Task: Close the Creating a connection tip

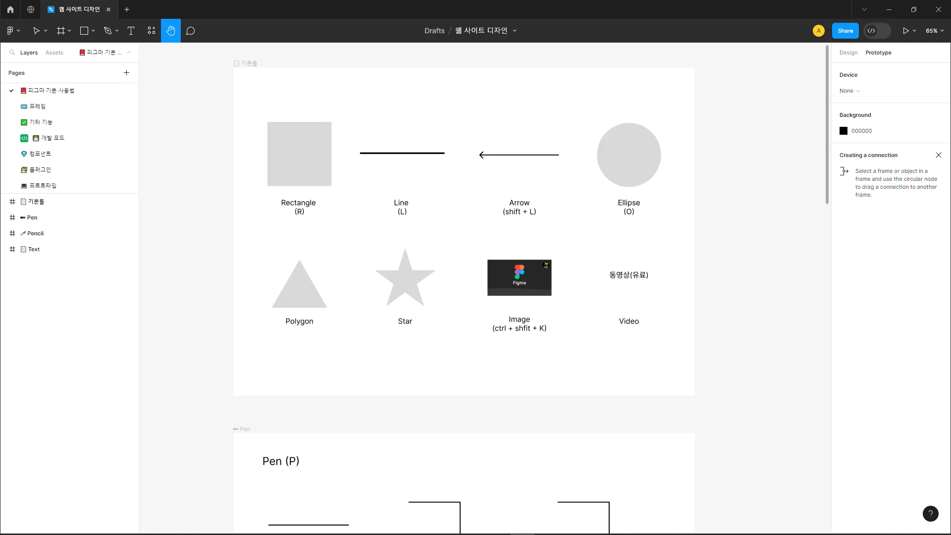Action: pos(938,155)
